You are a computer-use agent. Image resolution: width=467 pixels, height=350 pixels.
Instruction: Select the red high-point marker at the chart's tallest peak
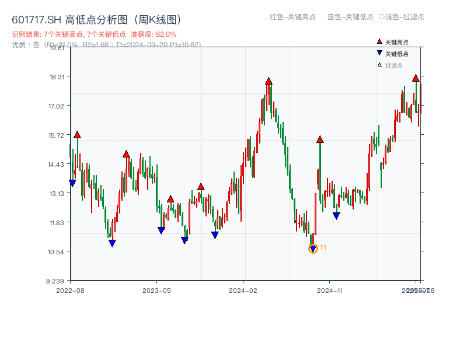coord(268,82)
